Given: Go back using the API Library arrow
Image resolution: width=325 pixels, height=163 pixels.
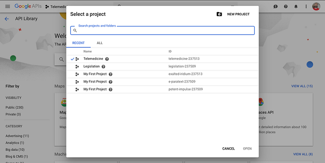Looking at the screenshot, I should pyautogui.click(x=7, y=19).
